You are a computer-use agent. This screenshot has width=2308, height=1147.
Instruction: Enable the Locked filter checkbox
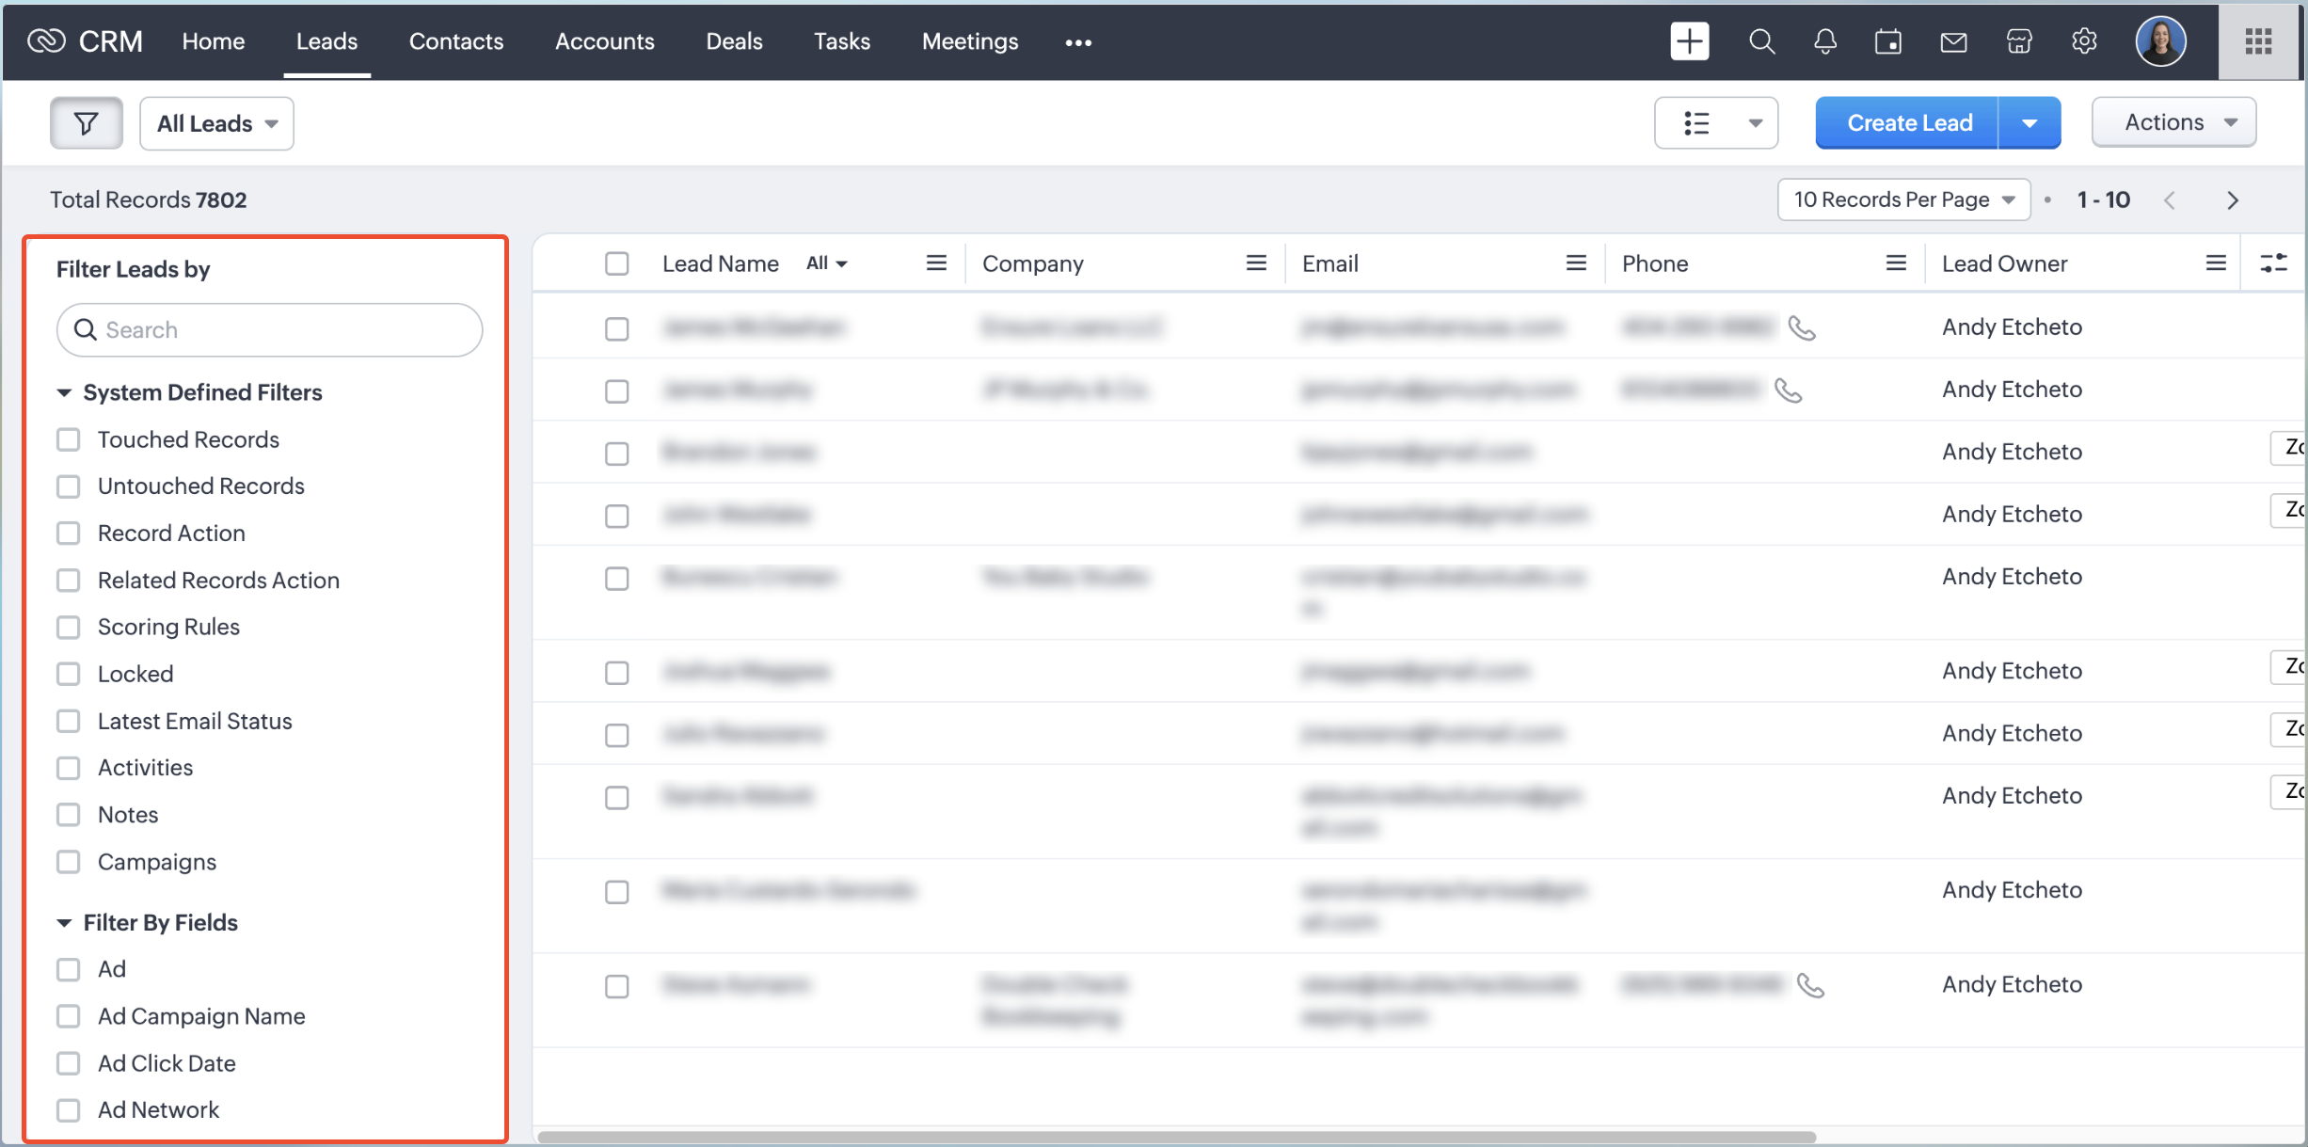(x=69, y=674)
